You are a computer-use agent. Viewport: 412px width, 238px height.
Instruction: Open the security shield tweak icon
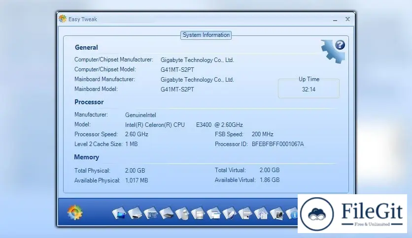click(x=230, y=213)
